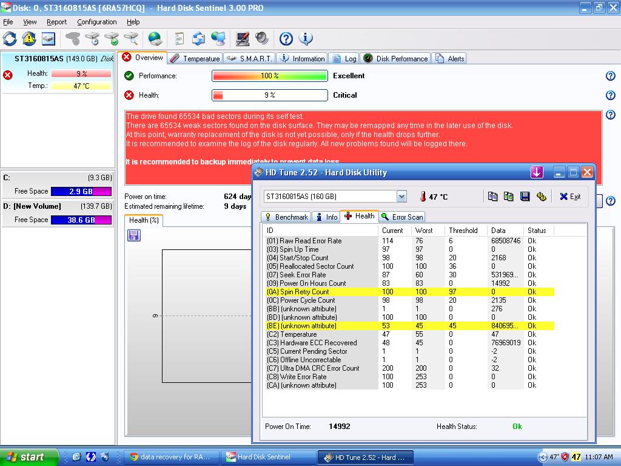The width and height of the screenshot is (621, 466).
Task: Switch to HD Tune Info tab
Action: click(x=326, y=217)
